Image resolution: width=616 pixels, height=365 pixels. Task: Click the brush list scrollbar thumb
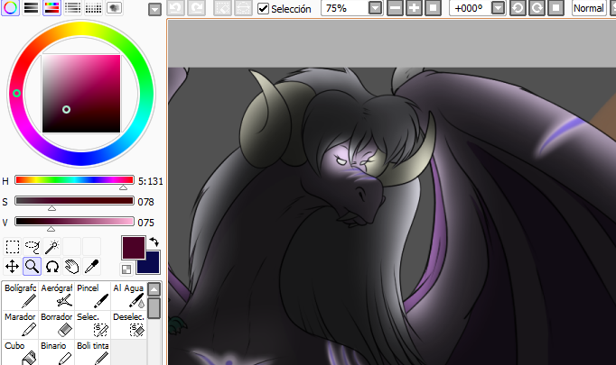[154, 308]
